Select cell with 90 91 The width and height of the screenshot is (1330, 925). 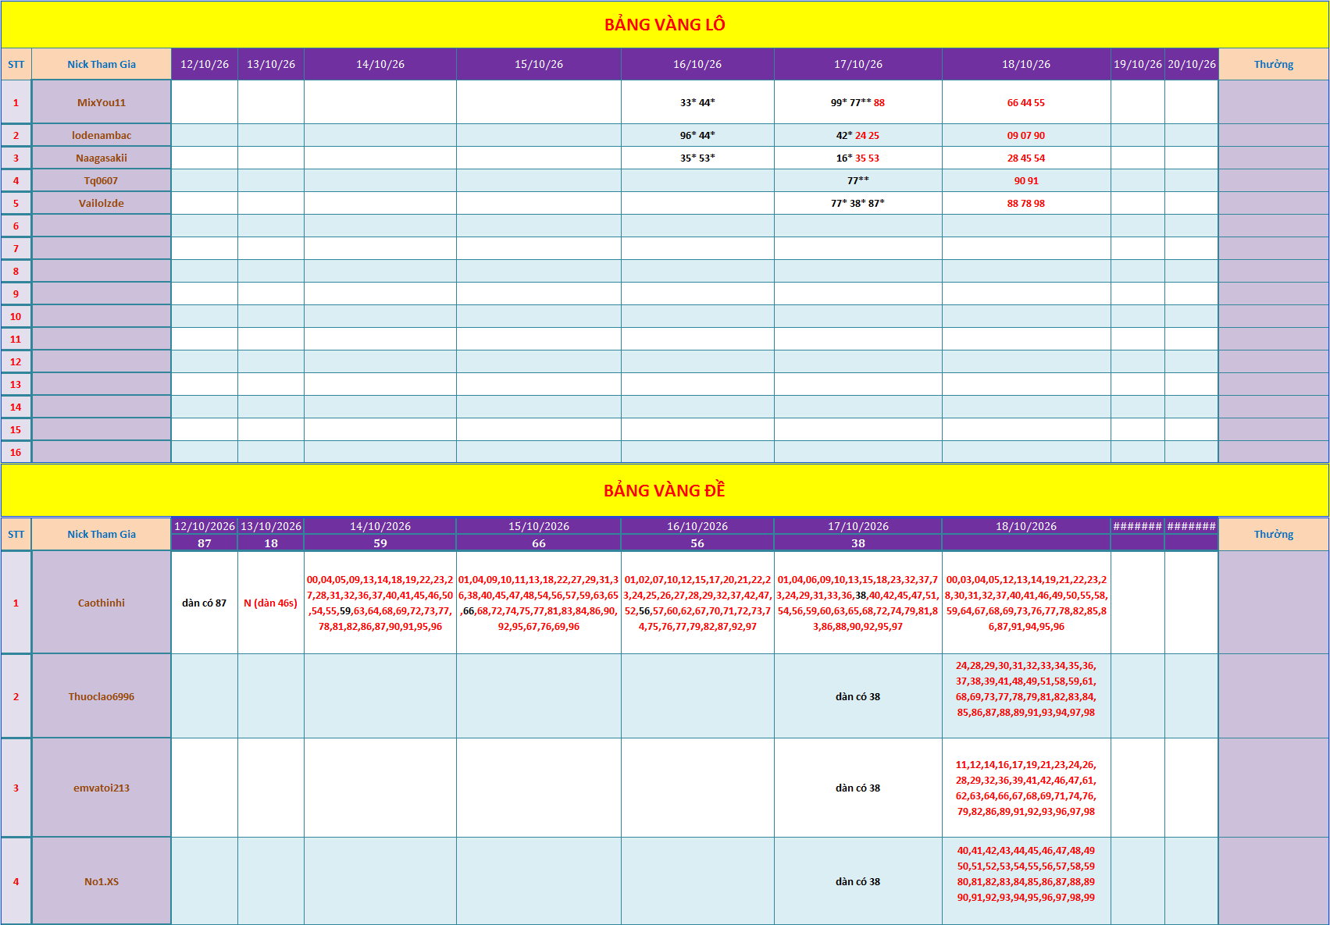(1026, 180)
